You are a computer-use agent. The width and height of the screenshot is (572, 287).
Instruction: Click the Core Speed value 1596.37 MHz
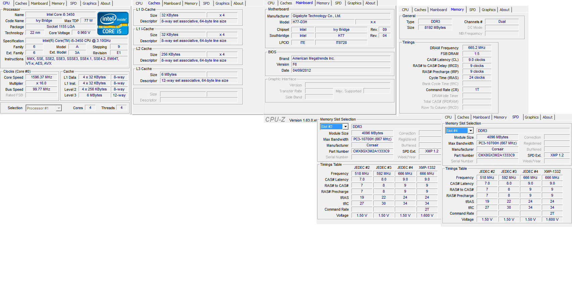point(42,77)
